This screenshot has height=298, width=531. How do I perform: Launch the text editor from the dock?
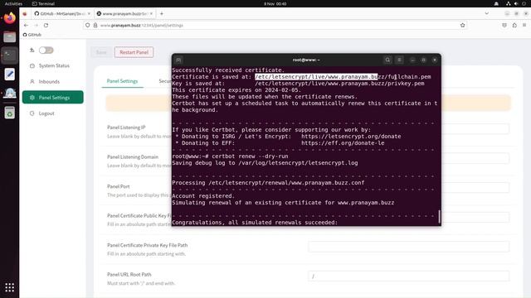coord(9,74)
